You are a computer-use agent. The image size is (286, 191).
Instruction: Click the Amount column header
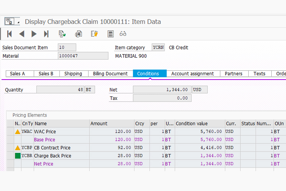click(x=111, y=124)
